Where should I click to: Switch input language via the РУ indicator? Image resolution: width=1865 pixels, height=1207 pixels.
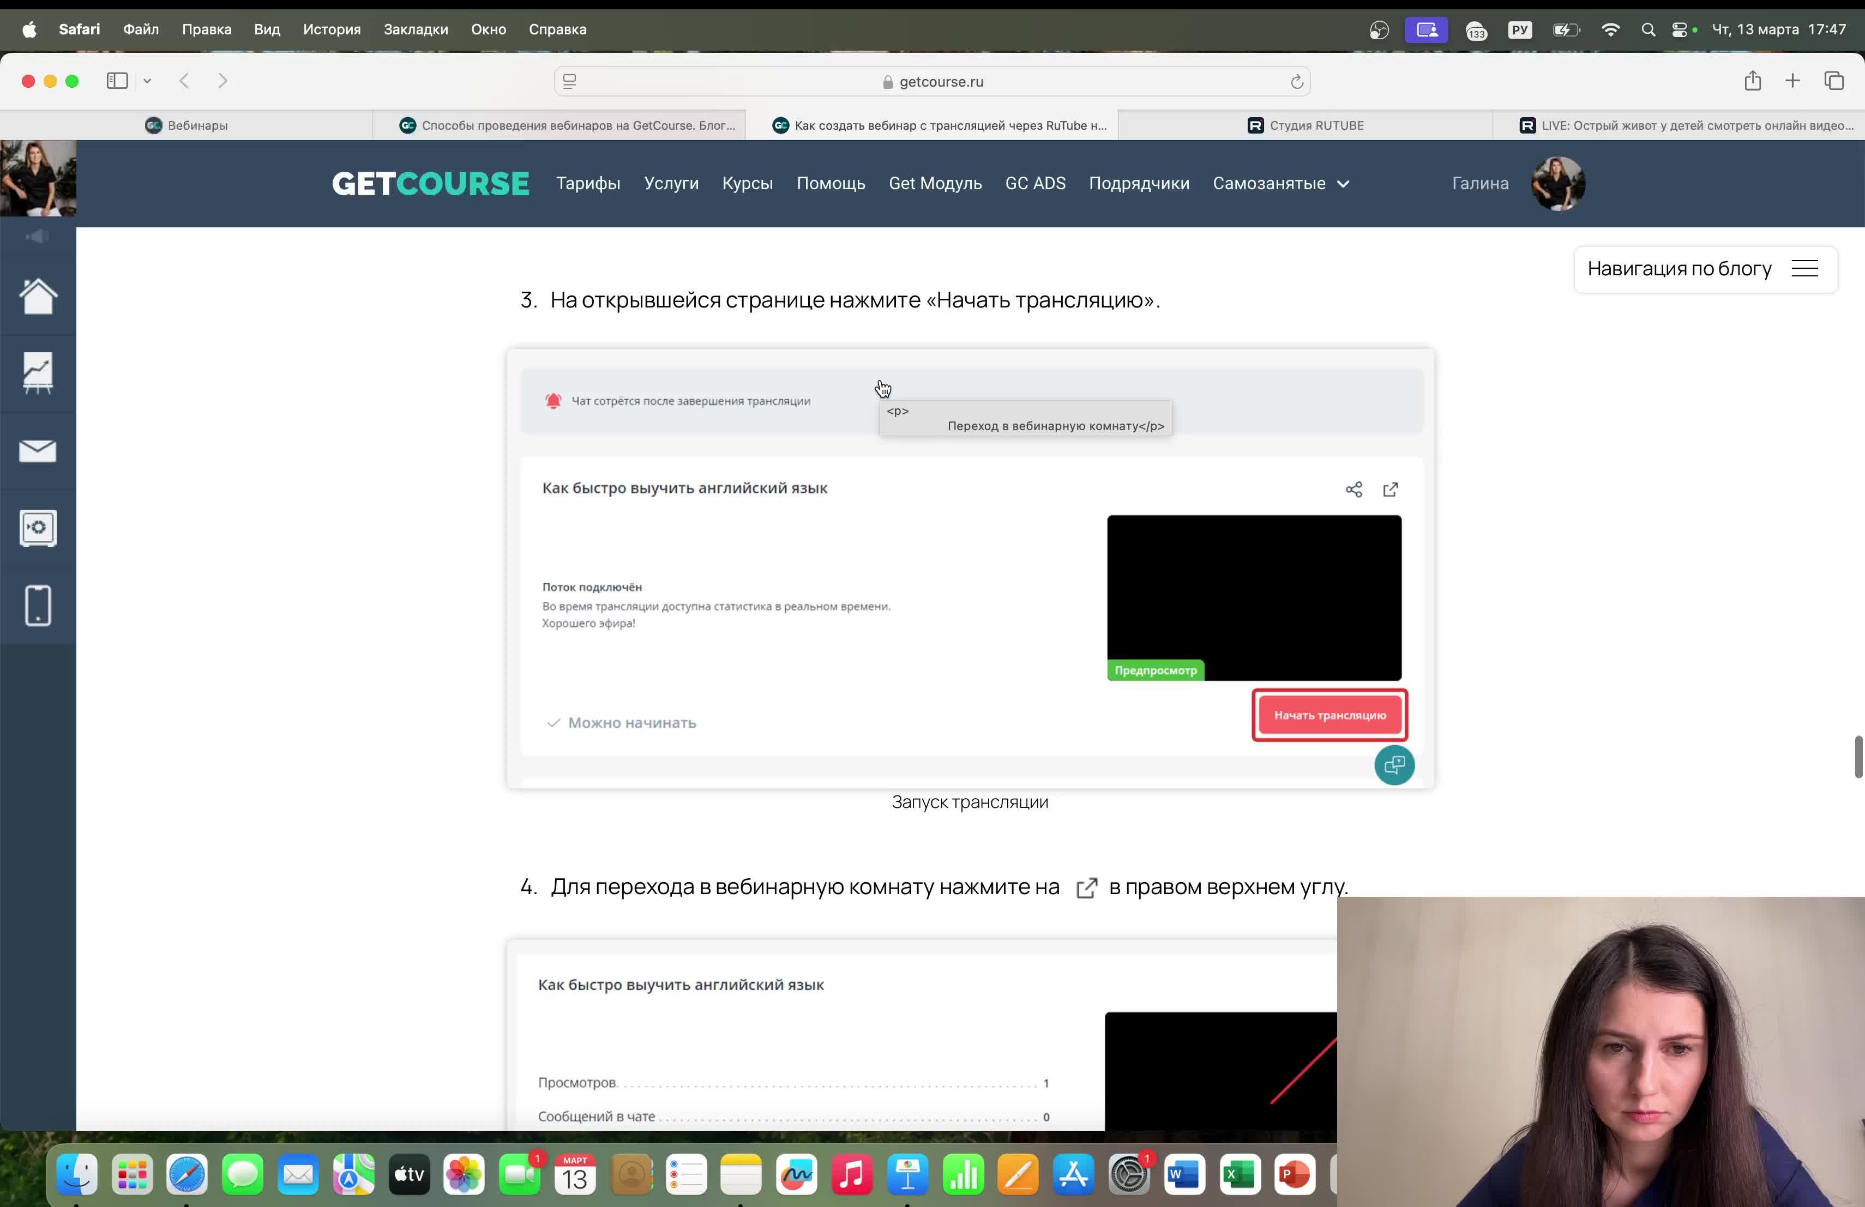[1519, 30]
